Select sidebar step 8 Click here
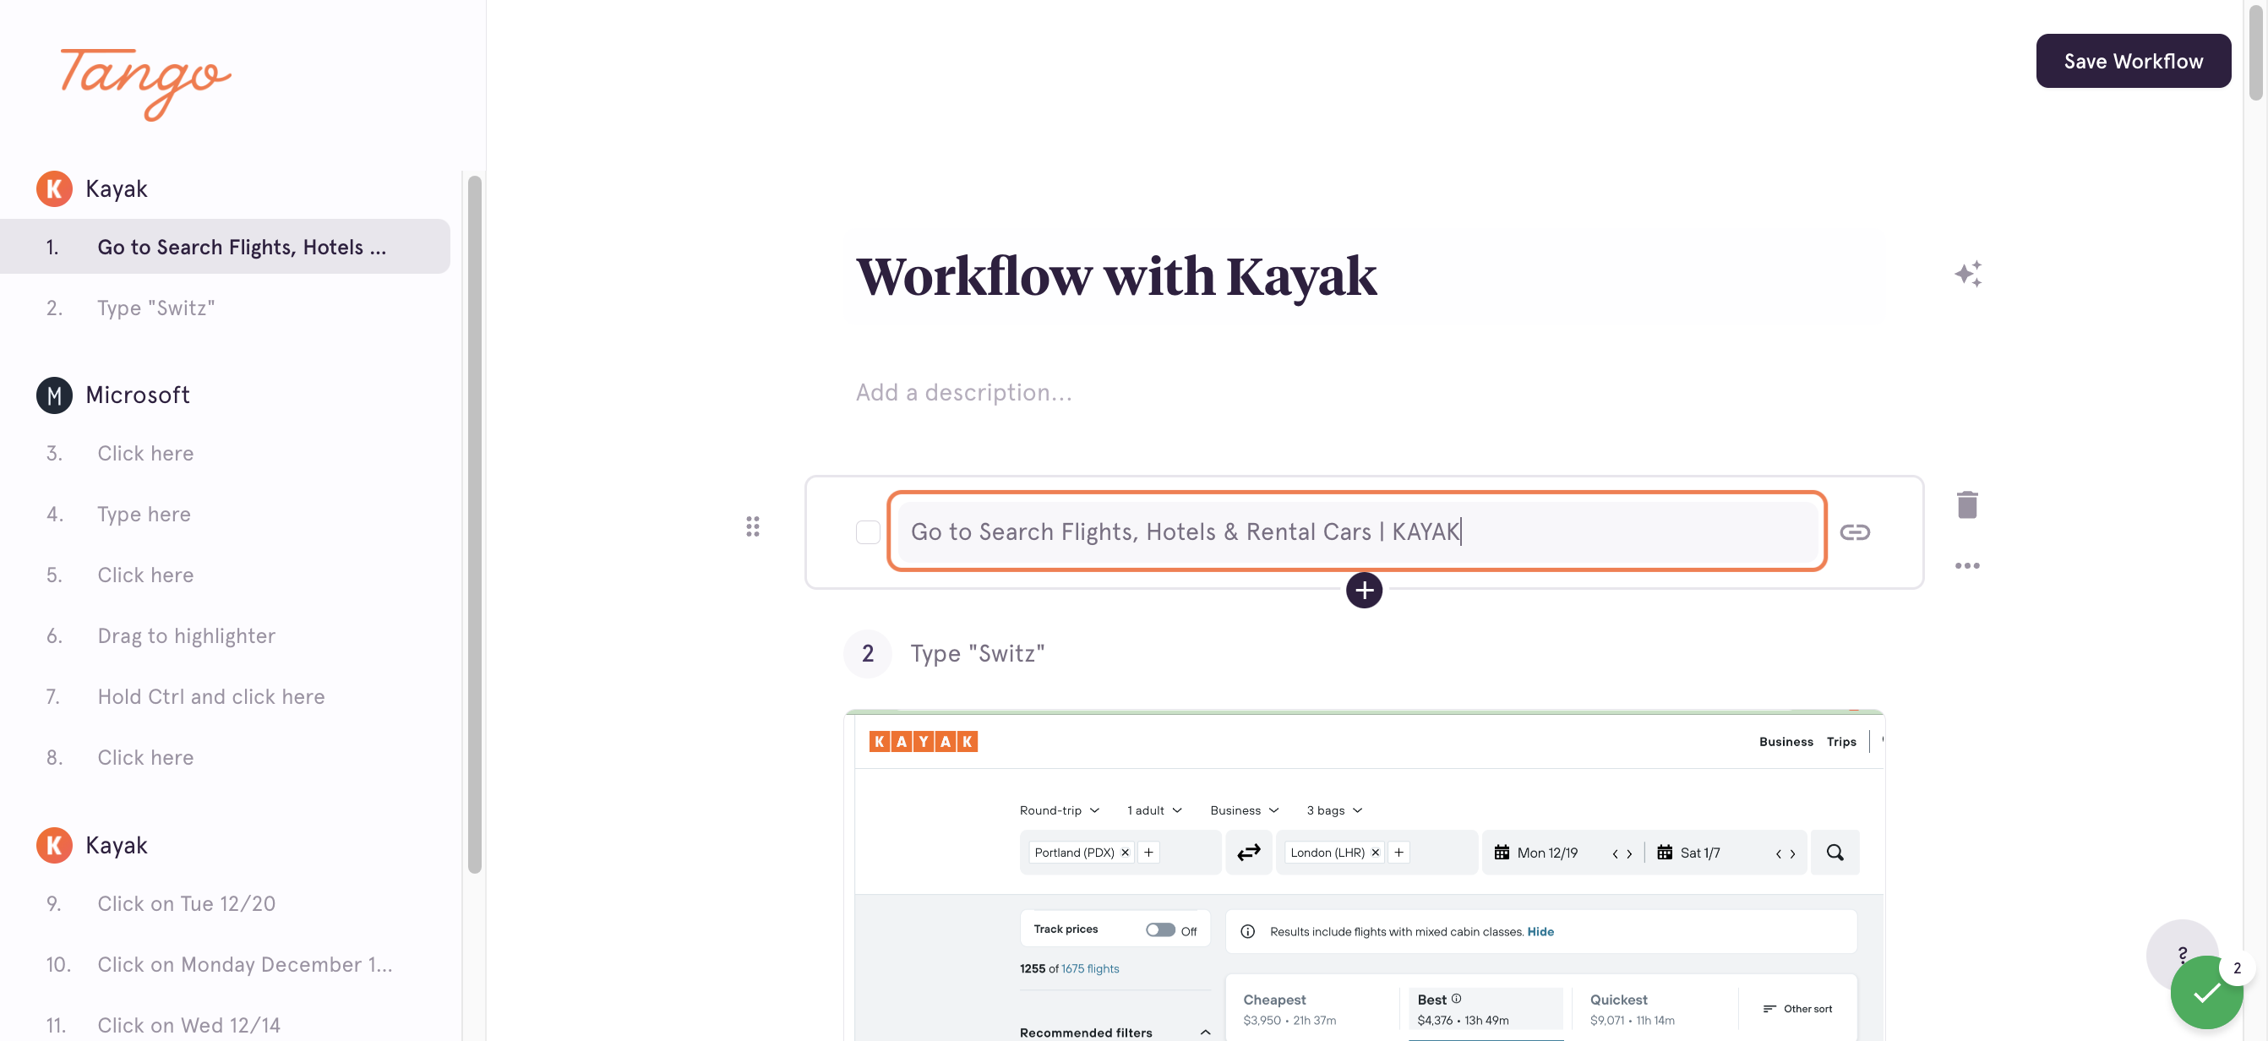 coord(225,757)
